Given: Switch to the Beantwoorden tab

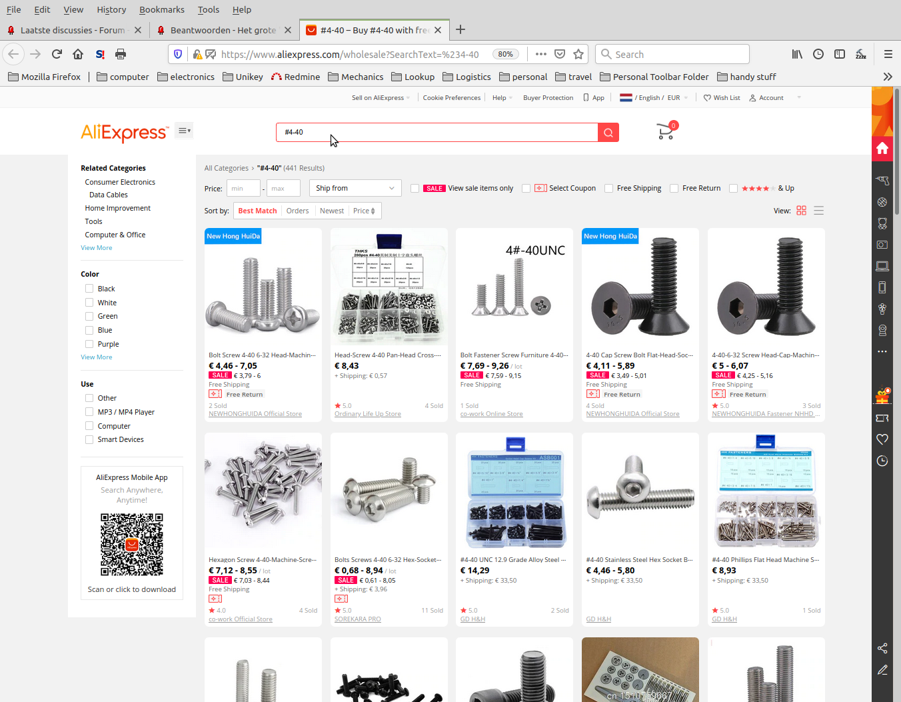Looking at the screenshot, I should tap(223, 30).
